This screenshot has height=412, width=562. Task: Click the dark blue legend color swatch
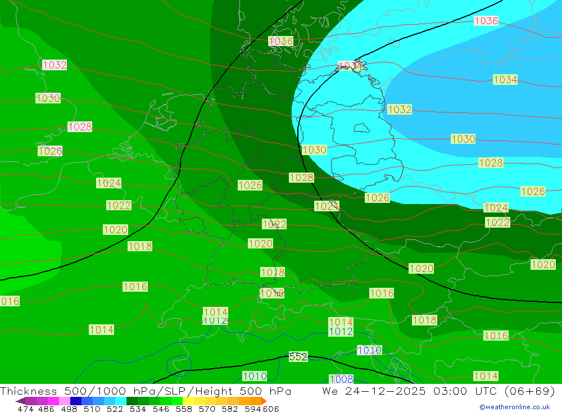pos(76,401)
